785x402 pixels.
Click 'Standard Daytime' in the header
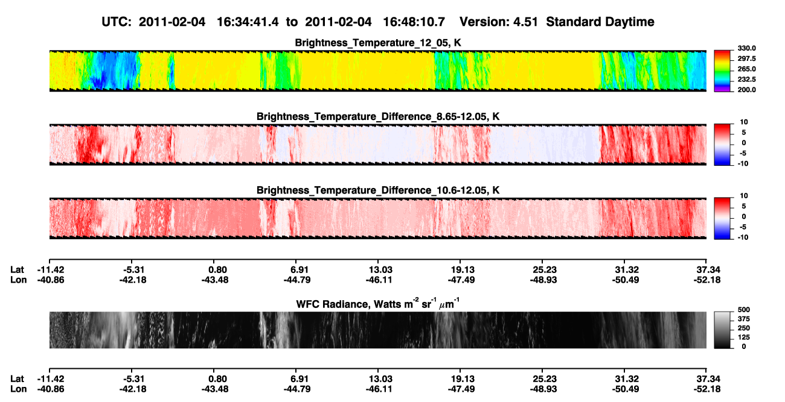(x=600, y=22)
